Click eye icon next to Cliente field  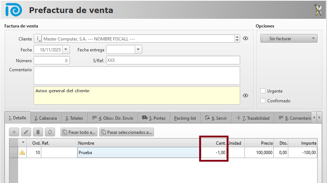coord(246,39)
